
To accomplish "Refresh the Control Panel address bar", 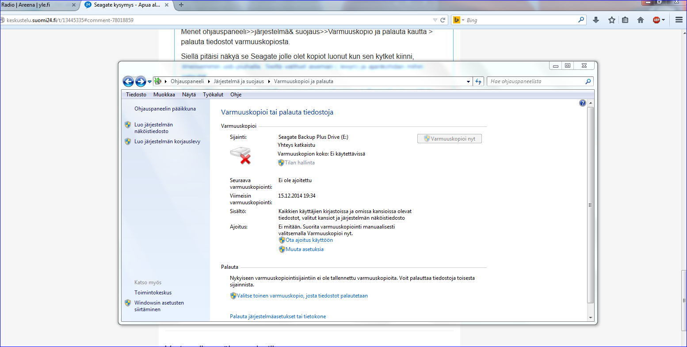I will 478,81.
